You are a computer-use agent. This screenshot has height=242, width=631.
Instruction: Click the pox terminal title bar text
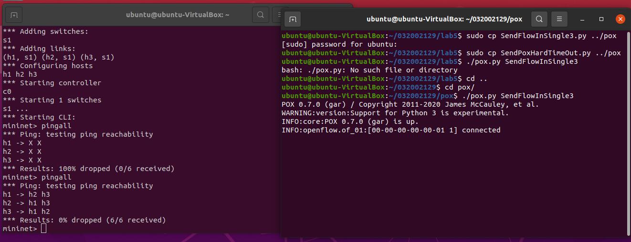(x=444, y=19)
